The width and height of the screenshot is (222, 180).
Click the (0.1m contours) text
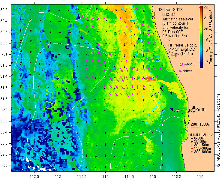point(175,23)
